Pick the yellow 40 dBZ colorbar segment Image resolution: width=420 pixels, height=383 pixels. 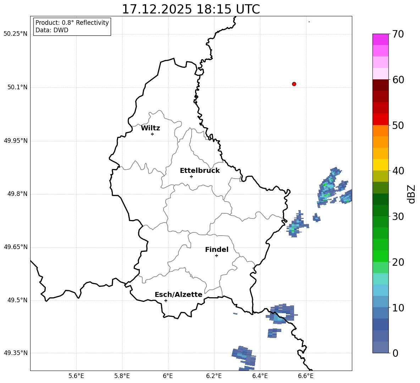click(x=380, y=165)
